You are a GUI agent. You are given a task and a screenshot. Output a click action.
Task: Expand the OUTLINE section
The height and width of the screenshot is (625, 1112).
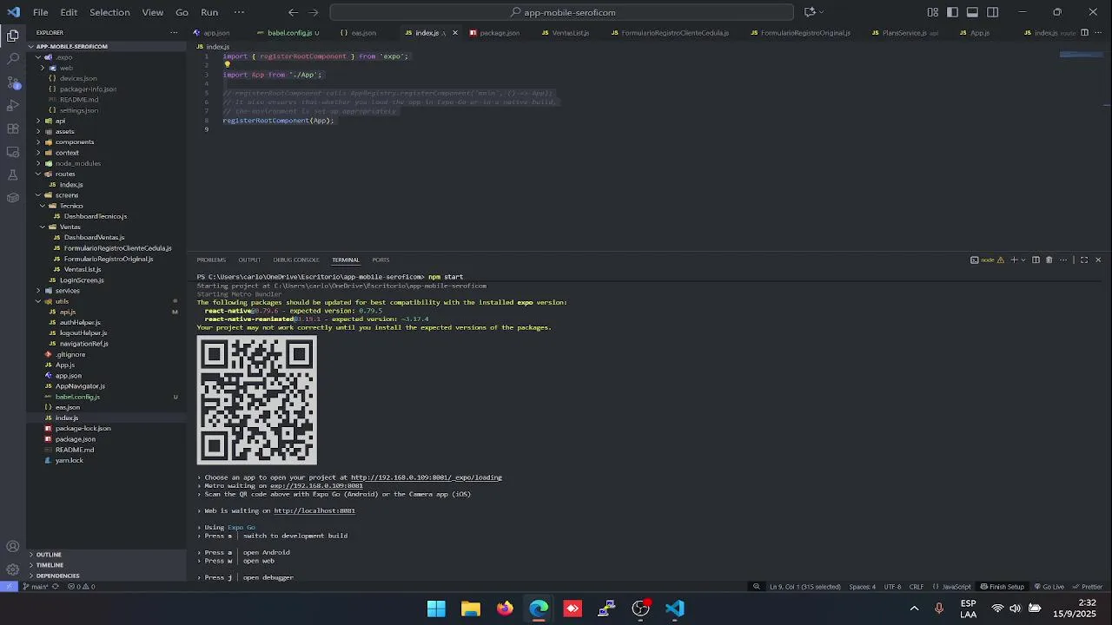49,555
